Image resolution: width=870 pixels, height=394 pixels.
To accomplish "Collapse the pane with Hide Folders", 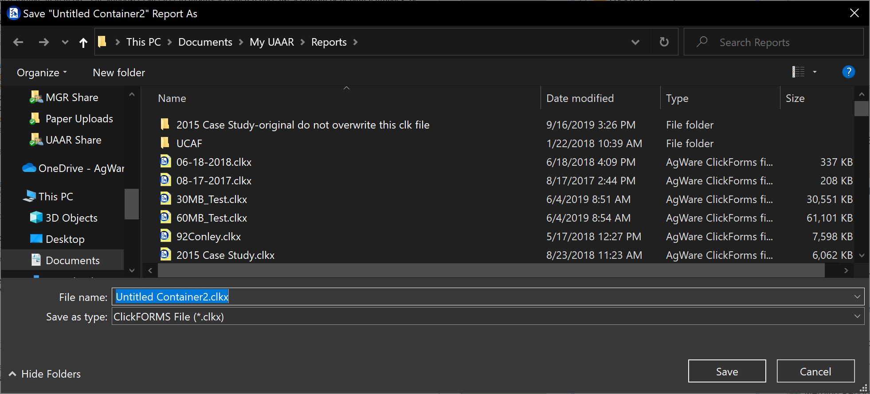I will click(45, 374).
